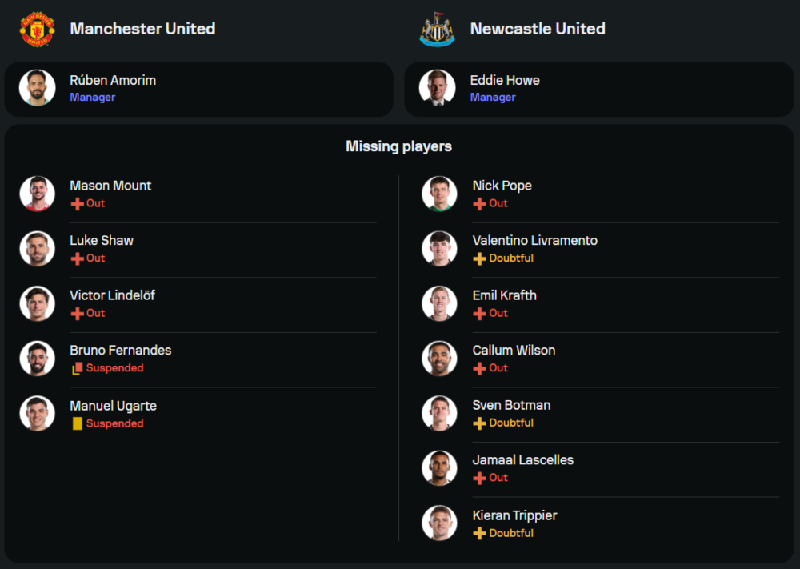
Task: Click the Newcastle United crest logo
Action: click(x=438, y=29)
